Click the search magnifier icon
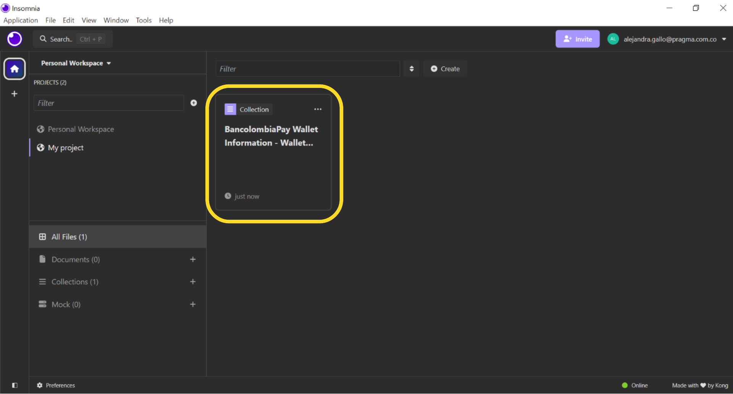 [x=43, y=39]
